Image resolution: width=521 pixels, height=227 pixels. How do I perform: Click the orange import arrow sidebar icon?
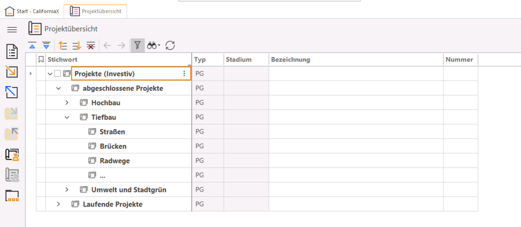[12, 72]
